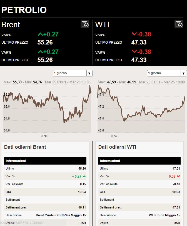Select the WTI '1 giorno' combo box
This screenshot has width=187, height=226.
click(167, 73)
